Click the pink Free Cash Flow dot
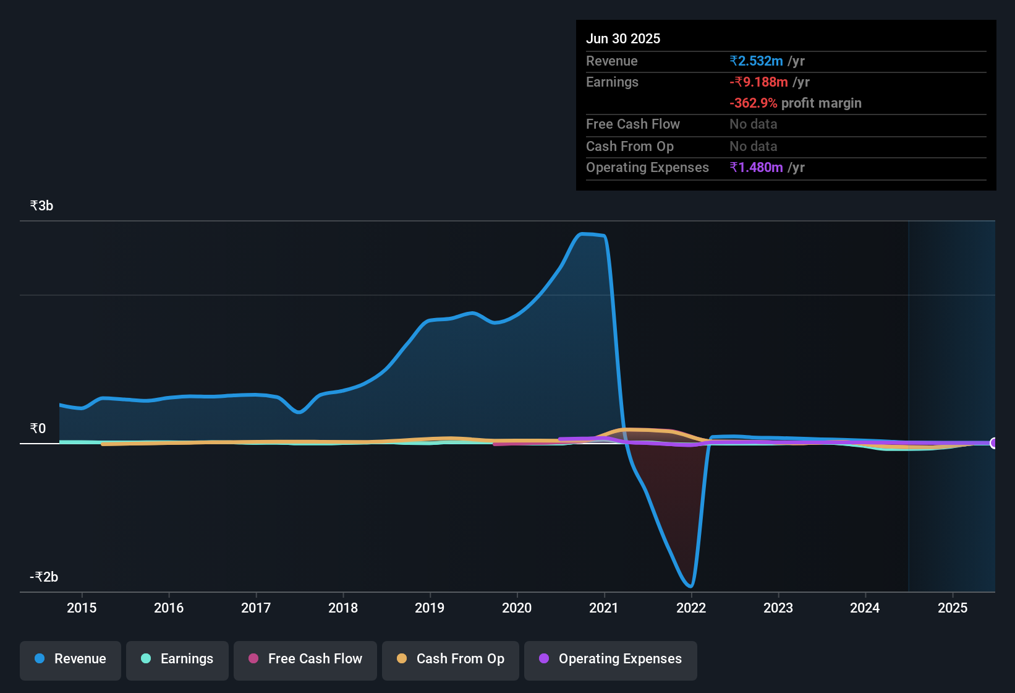The height and width of the screenshot is (693, 1015). pyautogui.click(x=253, y=658)
